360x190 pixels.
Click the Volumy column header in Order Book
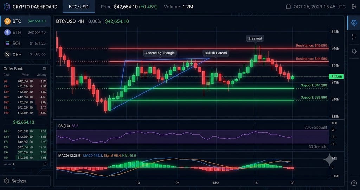(x=41, y=75)
